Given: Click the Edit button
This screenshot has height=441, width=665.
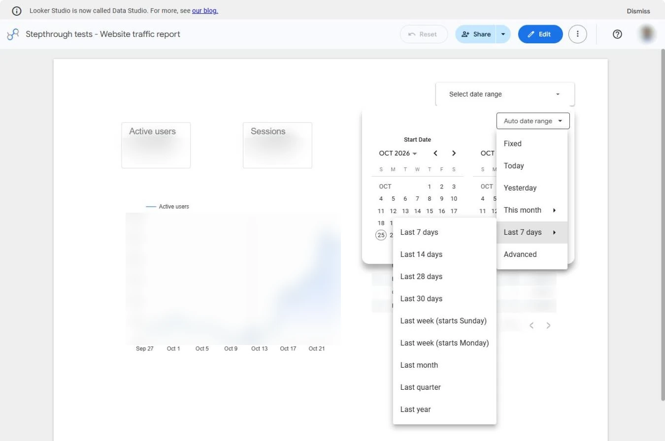Looking at the screenshot, I should click(x=540, y=34).
